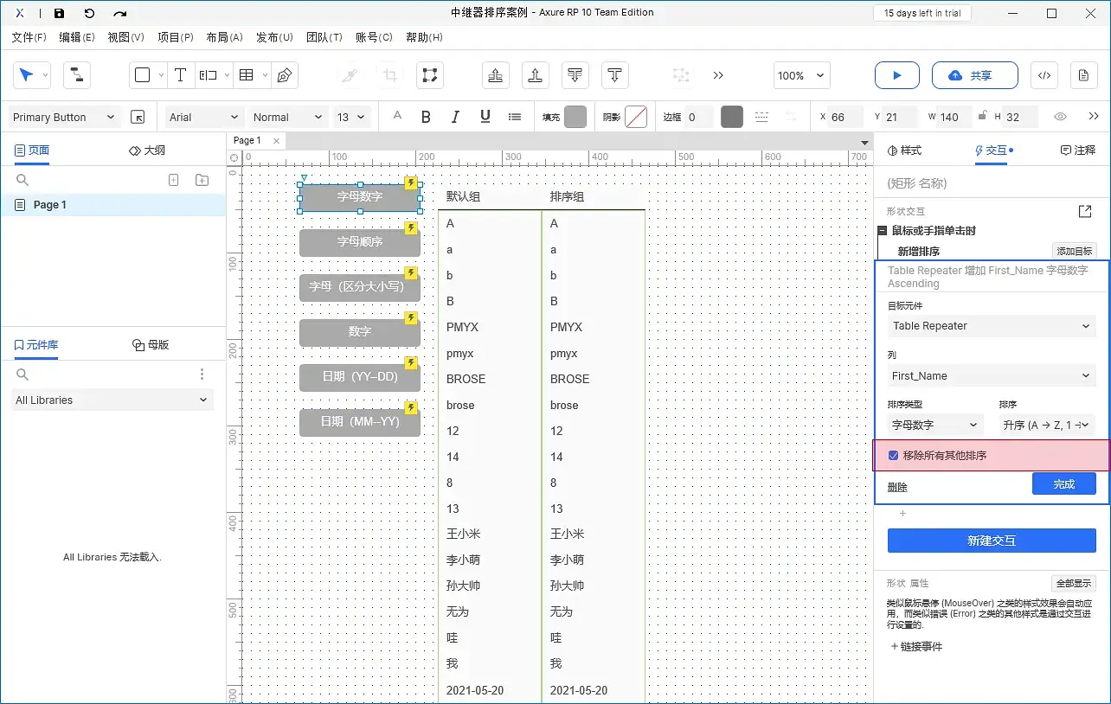
Task: Click 完成 to finish the interaction
Action: (1064, 483)
